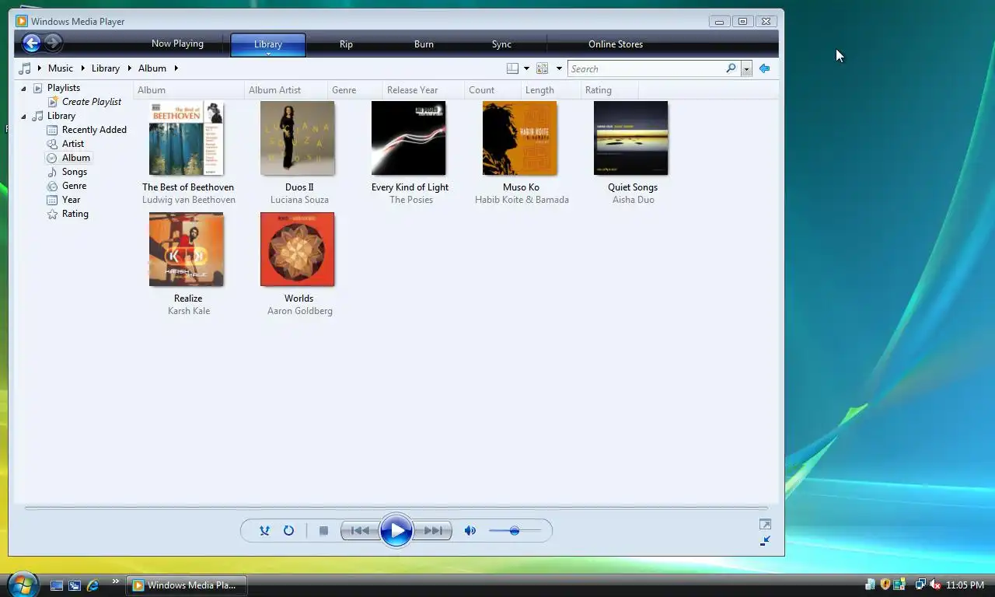The image size is (995, 597).
Task: Open the layout options dropdown arrow
Action: point(526,68)
